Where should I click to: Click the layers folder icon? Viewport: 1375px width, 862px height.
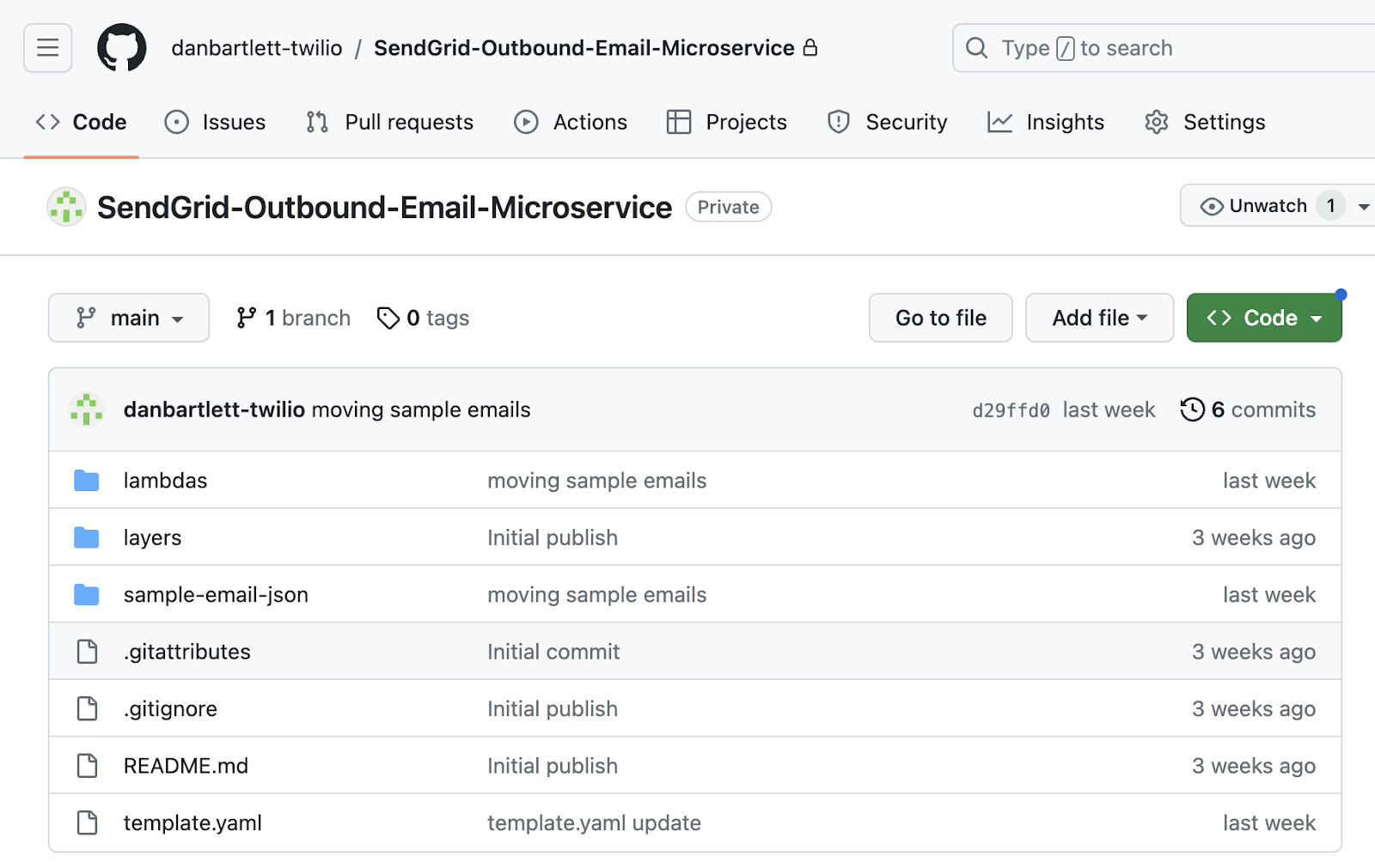pos(87,537)
